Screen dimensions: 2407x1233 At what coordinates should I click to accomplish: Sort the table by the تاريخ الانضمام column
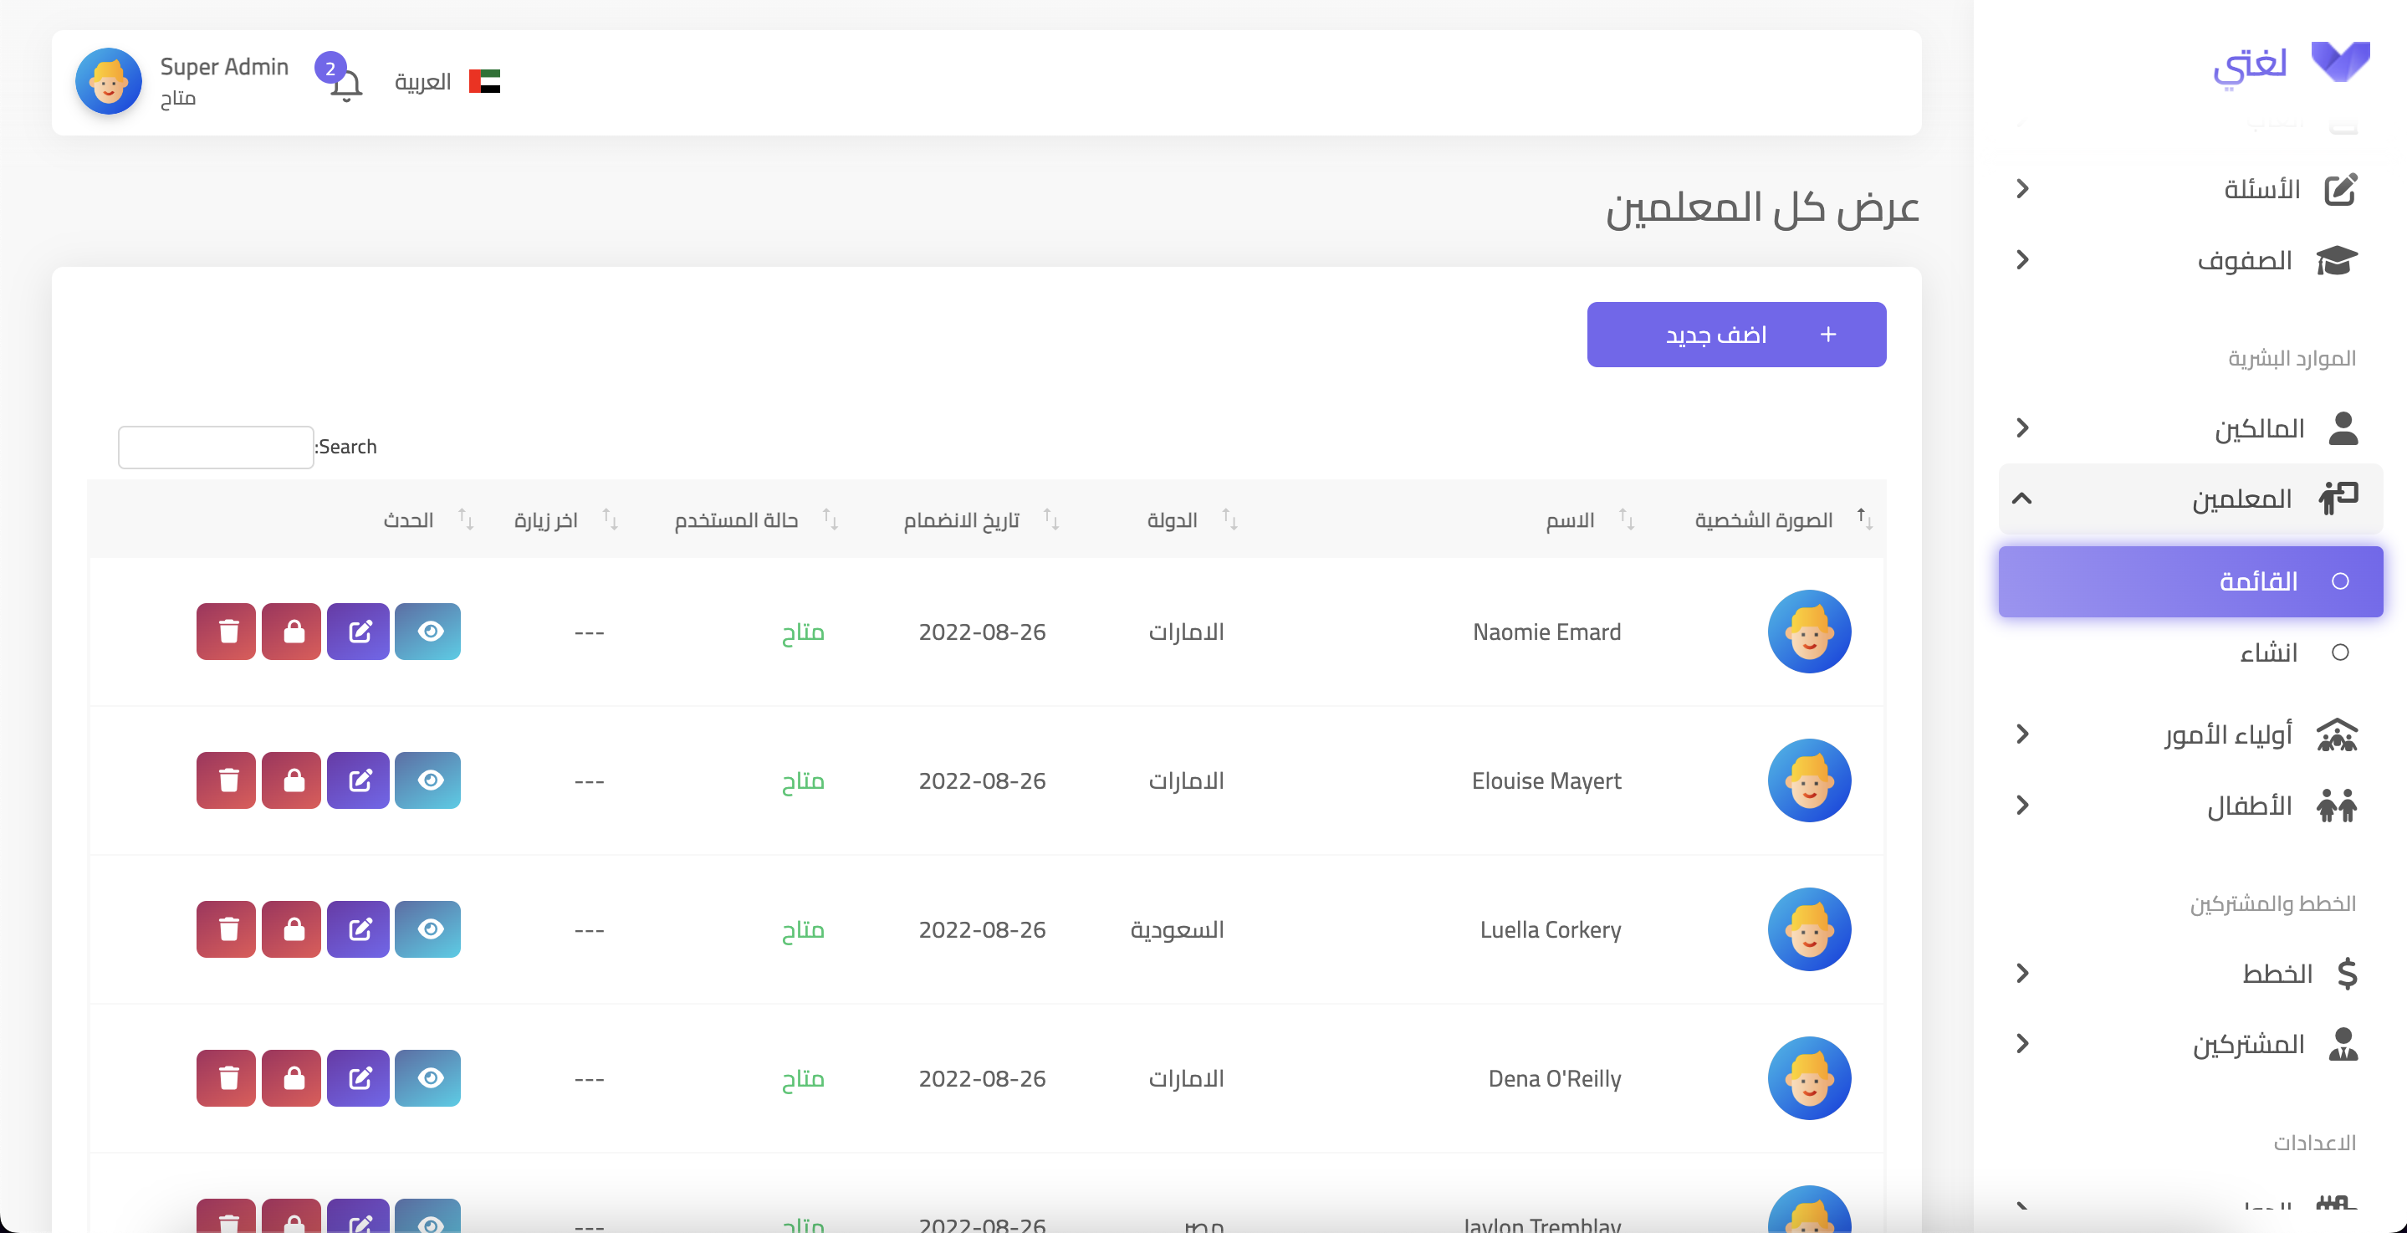coord(962,519)
